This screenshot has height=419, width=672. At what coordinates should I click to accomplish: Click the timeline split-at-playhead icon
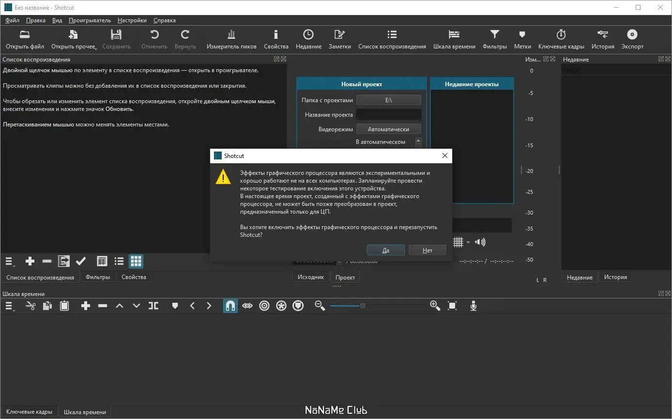pyautogui.click(x=153, y=306)
